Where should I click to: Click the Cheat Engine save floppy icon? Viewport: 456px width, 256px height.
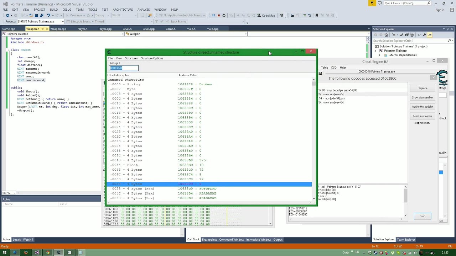click(320, 73)
